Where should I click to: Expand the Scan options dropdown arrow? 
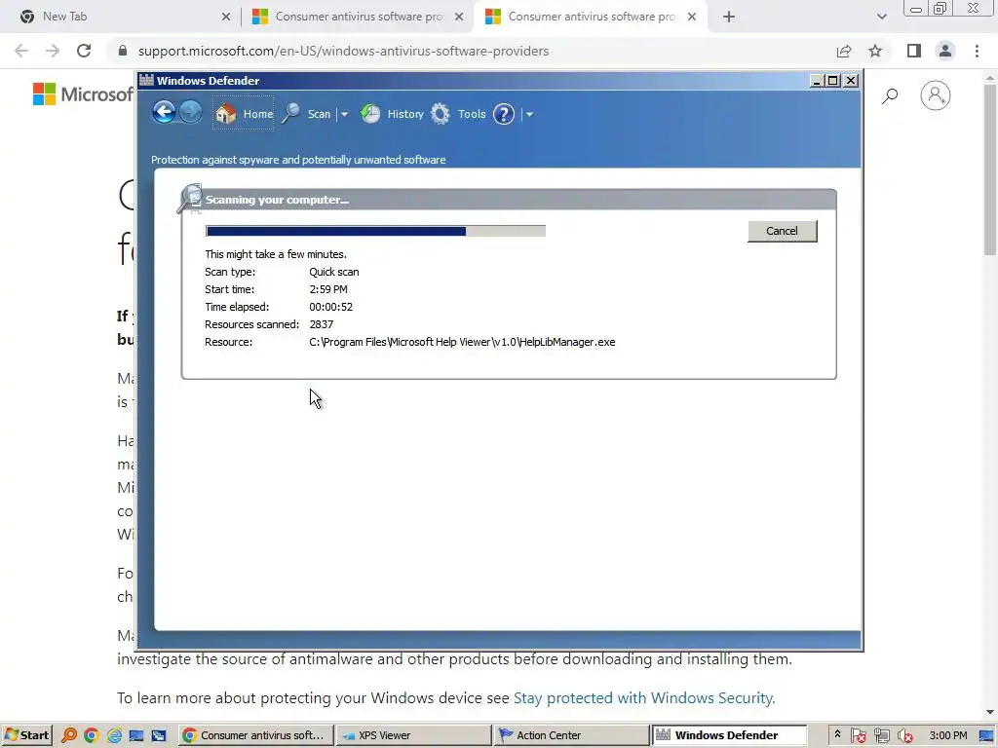[344, 115]
